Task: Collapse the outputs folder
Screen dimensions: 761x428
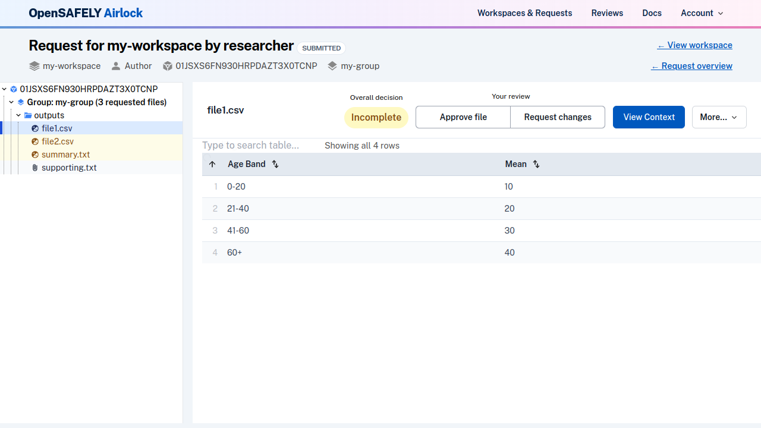Action: pos(18,115)
